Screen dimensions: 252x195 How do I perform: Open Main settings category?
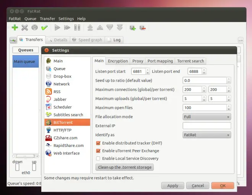(67, 61)
